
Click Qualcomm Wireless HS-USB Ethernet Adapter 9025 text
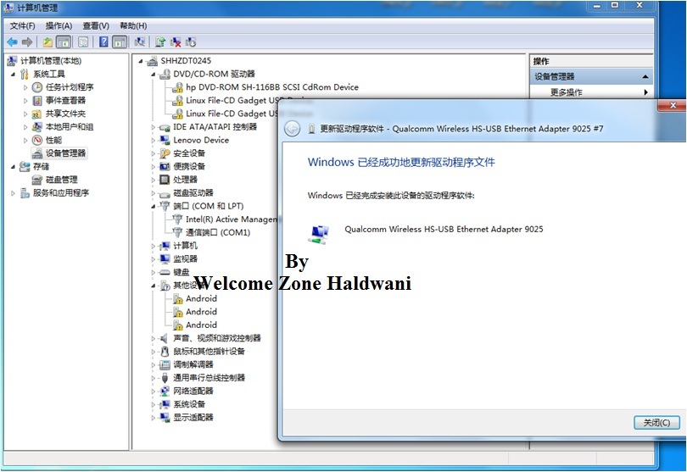444,229
